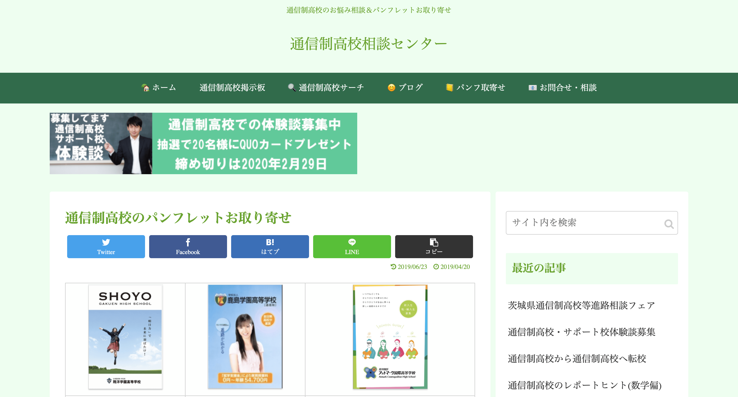Click the はてブ bookmark button
Screen dimensions: 738x397
pos(270,247)
